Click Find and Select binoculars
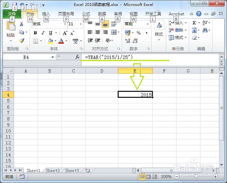Viewport: 227px width, 183px height. pyautogui.click(x=205, y=30)
